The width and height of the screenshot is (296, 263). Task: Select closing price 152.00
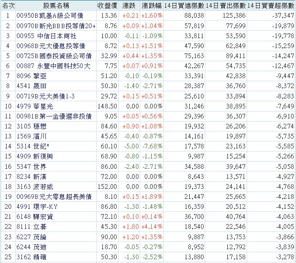pyautogui.click(x=107, y=186)
